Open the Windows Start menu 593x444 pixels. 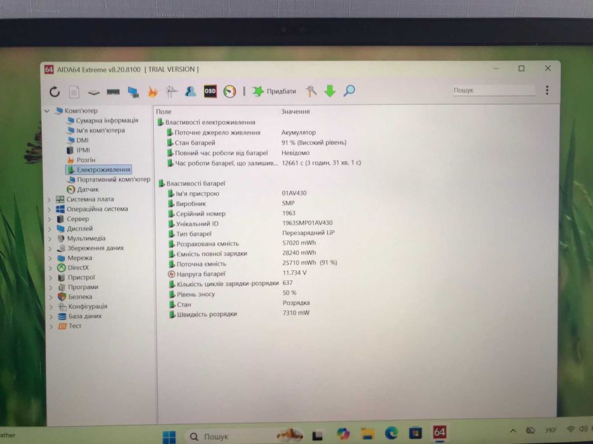pyautogui.click(x=169, y=437)
